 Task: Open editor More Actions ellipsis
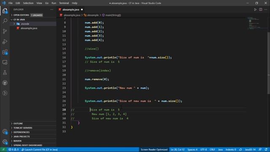click(x=266, y=9)
